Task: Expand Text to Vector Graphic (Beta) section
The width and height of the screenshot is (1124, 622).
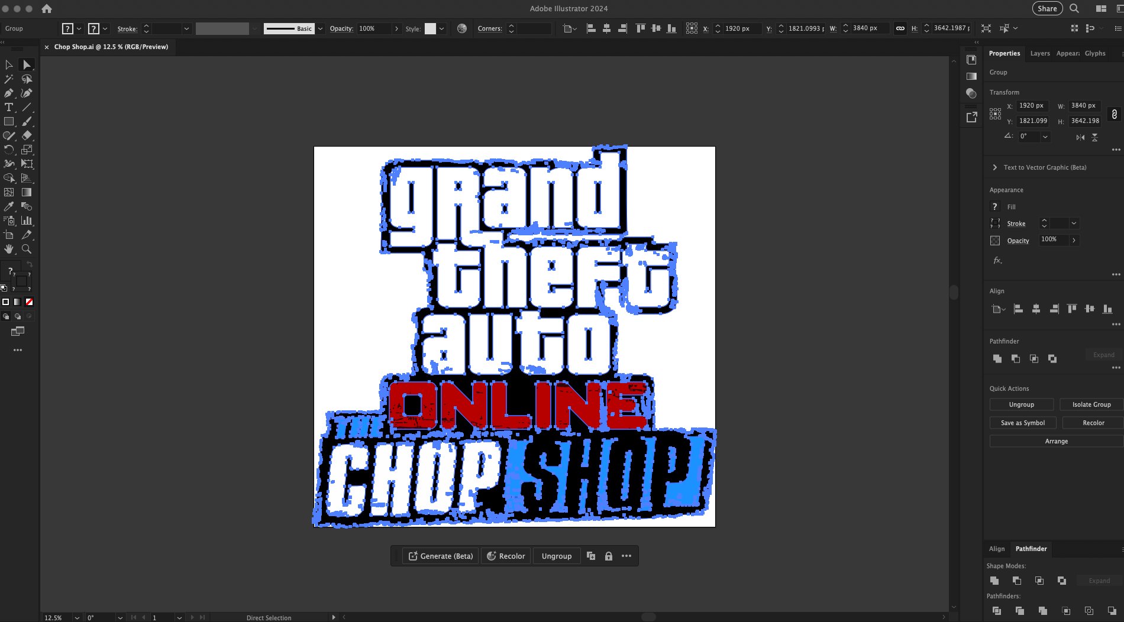Action: (x=994, y=167)
